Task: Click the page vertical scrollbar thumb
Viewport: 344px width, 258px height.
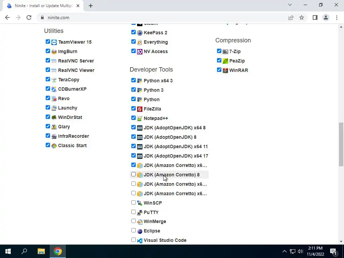Action: [x=341, y=144]
